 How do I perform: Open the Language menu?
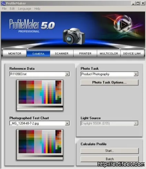24,9
